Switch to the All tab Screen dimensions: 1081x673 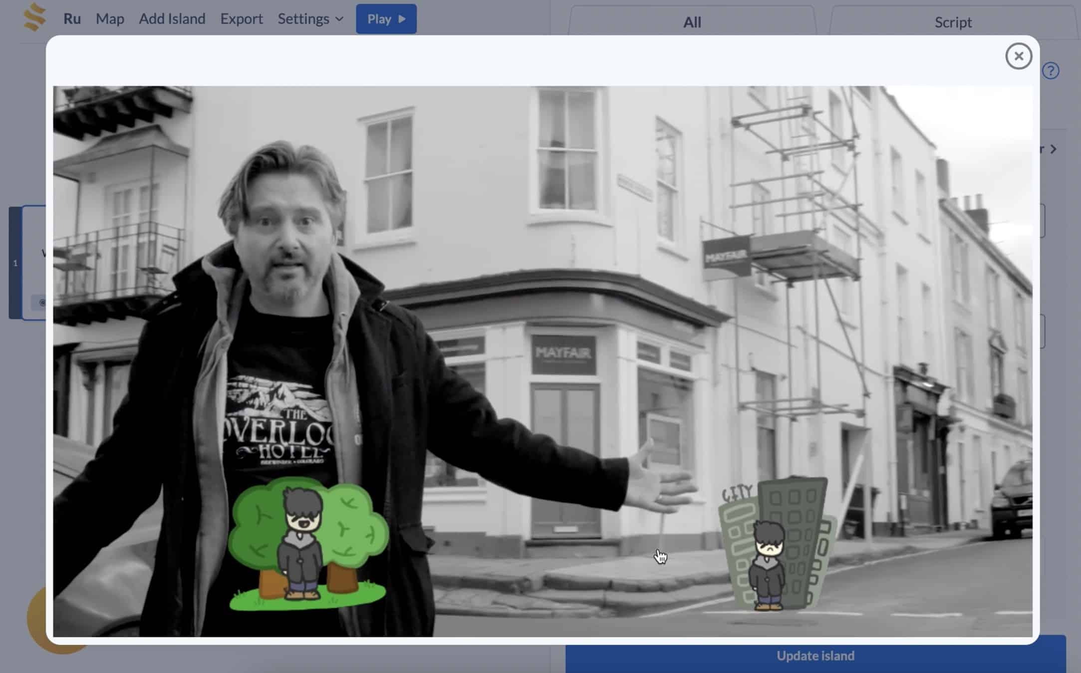(692, 22)
